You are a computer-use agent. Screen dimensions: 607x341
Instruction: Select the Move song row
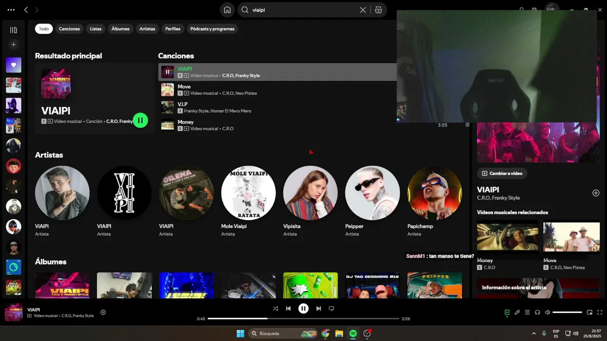[277, 90]
